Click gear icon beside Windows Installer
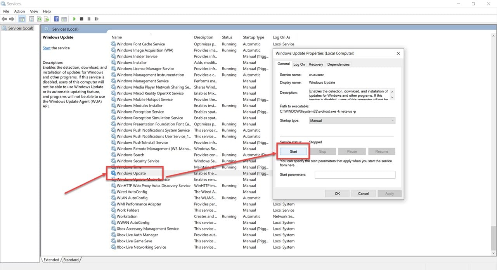Viewport: 497px width, 270px height. pyautogui.click(x=114, y=63)
